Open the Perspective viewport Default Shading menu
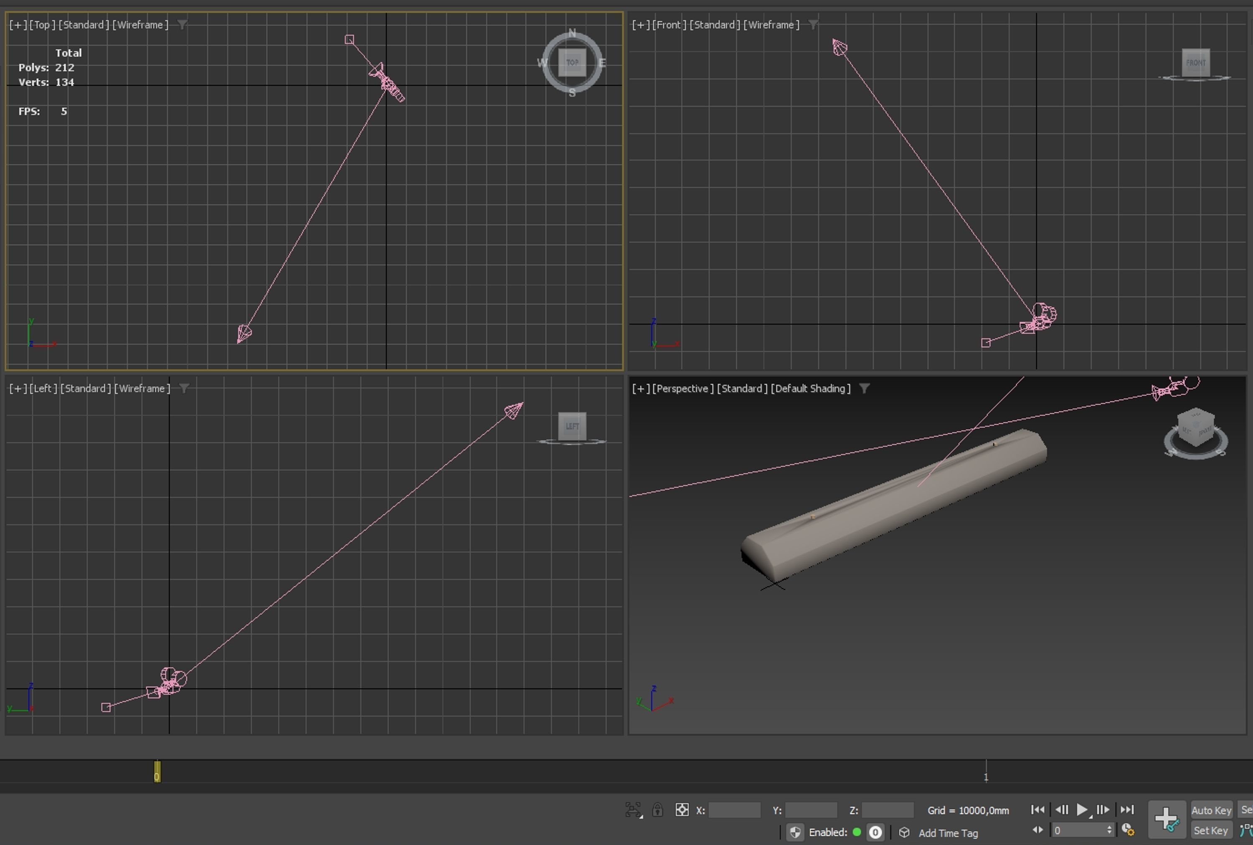The width and height of the screenshot is (1253, 845). point(810,389)
